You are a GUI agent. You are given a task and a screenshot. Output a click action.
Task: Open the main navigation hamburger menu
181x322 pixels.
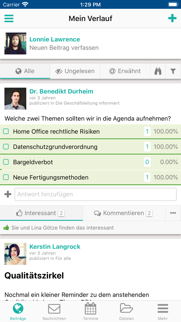coord(9,18)
